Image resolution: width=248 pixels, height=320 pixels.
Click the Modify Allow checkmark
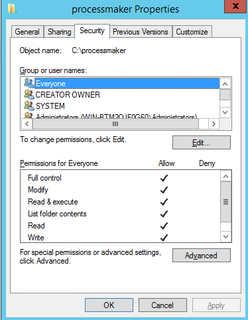tap(164, 190)
